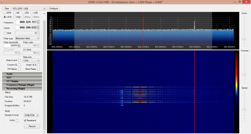This screenshot has width=251, height=134.
Task: Click the Frequency value field
Action: 26,22
